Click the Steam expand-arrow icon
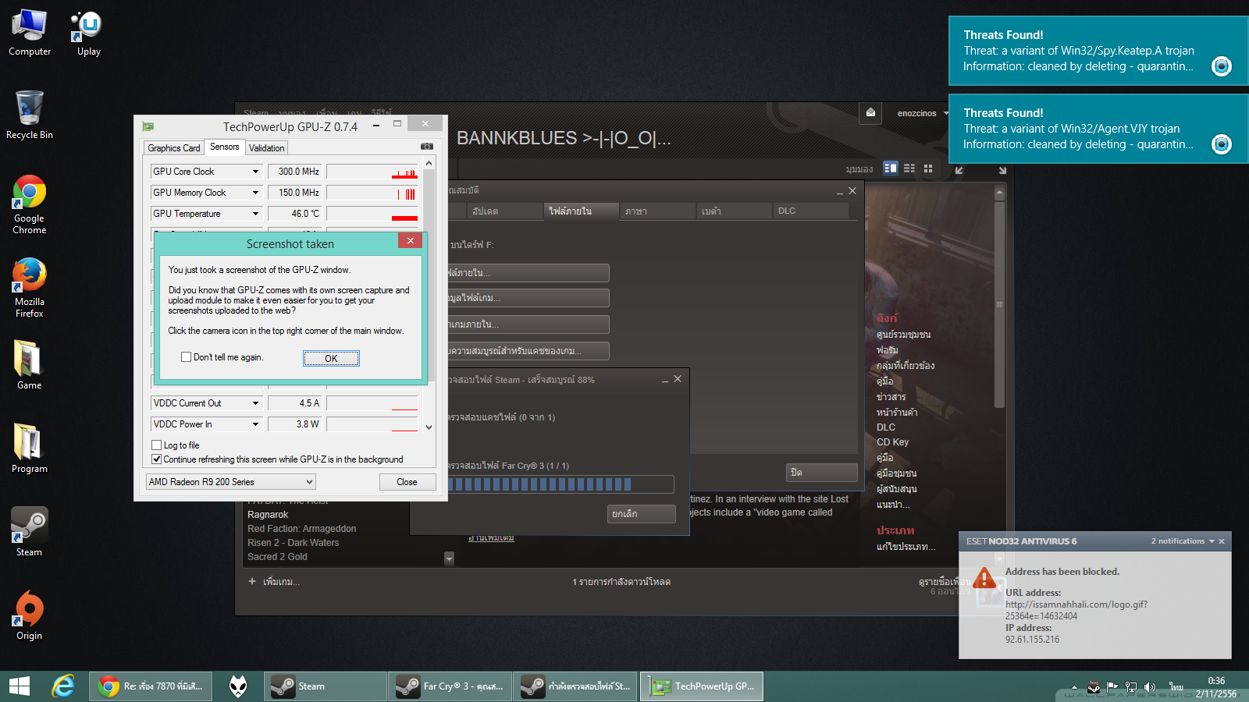Image resolution: width=1249 pixels, height=702 pixels. coord(1002,170)
